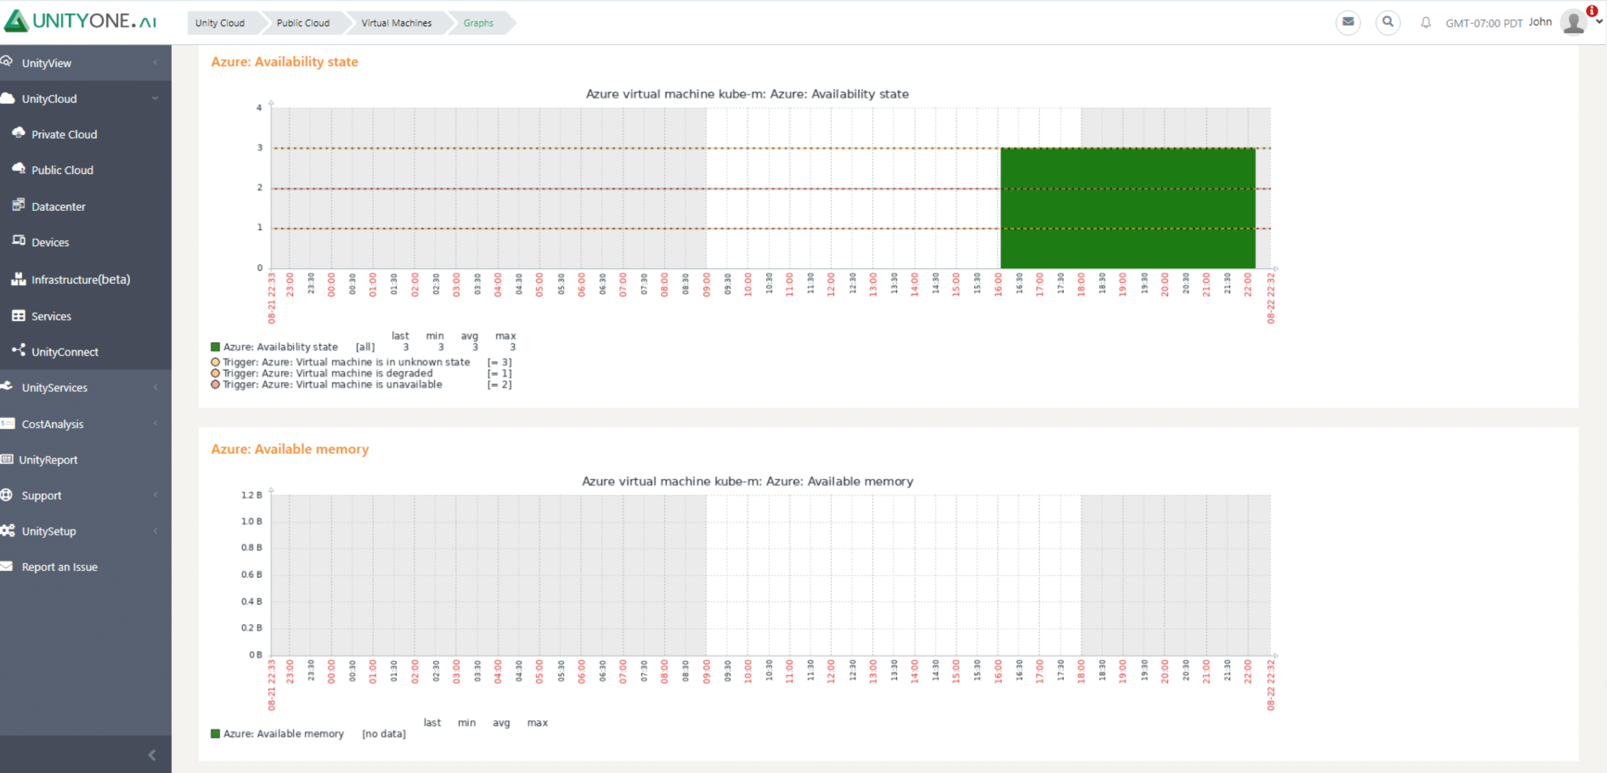Click the UnityView sidebar icon
Screen dimensions: 1607x773
7,62
